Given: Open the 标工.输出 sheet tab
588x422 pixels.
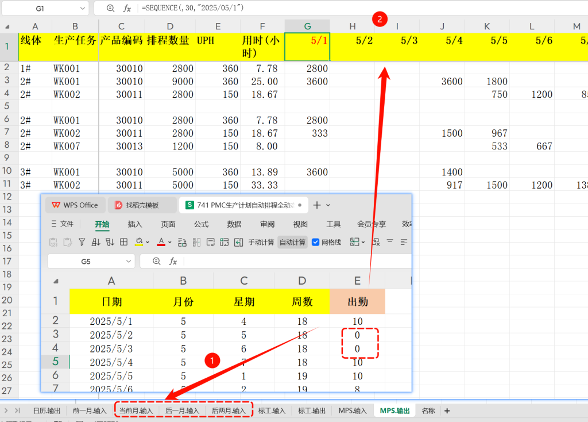Looking at the screenshot, I should [311, 411].
